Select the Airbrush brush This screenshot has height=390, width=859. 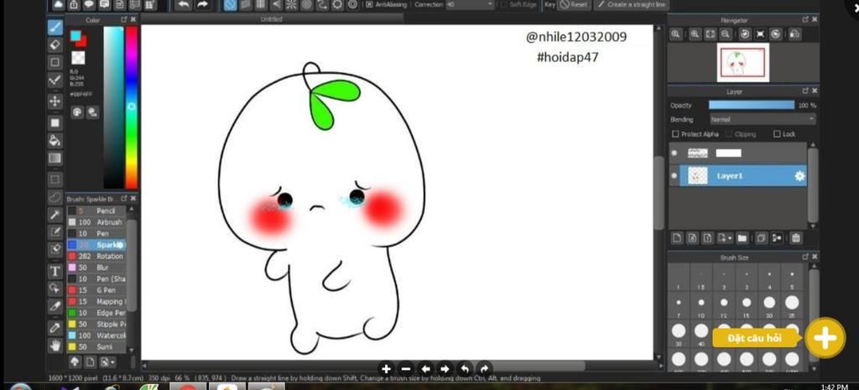point(96,222)
